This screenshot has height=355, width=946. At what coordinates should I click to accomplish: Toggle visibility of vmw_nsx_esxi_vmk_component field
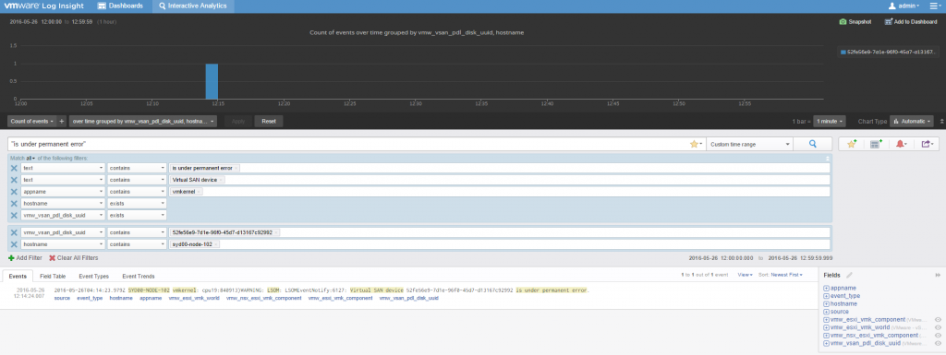coord(939,335)
